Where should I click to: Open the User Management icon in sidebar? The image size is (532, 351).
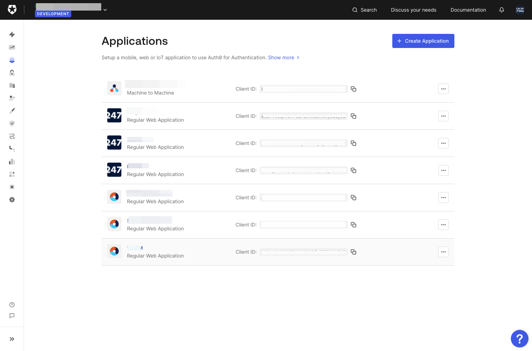tap(12, 98)
